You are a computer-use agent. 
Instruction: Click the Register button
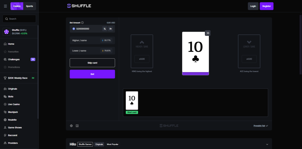pos(267,6)
